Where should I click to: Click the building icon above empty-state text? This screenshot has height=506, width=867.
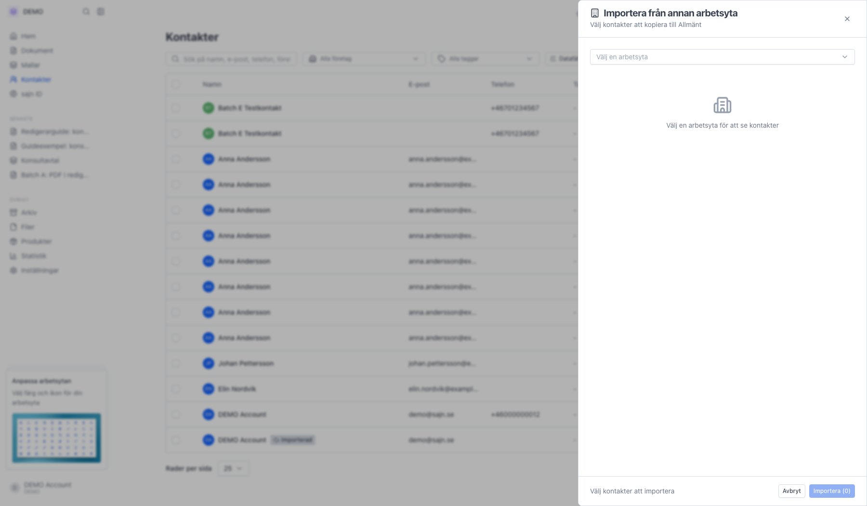[722, 105]
